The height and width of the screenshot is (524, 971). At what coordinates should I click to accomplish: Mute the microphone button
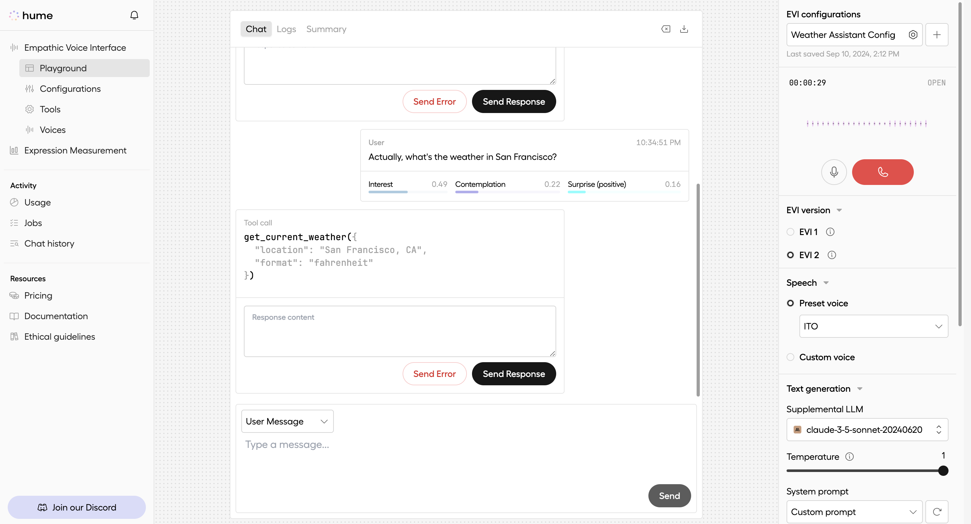(x=834, y=172)
